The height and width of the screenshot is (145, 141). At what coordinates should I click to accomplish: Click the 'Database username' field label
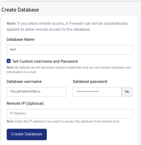click(x=24, y=81)
